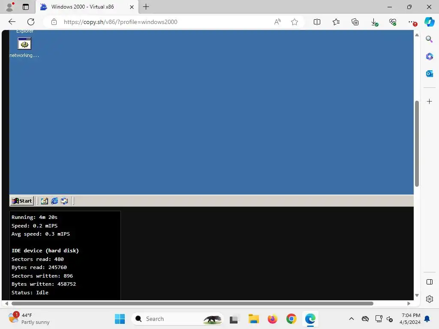Screen dimensions: 439x329
Task: Select the "Running: 4m 20s" text
Action: click(34, 217)
